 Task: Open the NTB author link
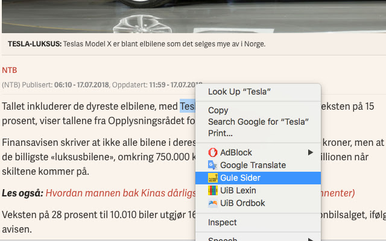click(10, 70)
